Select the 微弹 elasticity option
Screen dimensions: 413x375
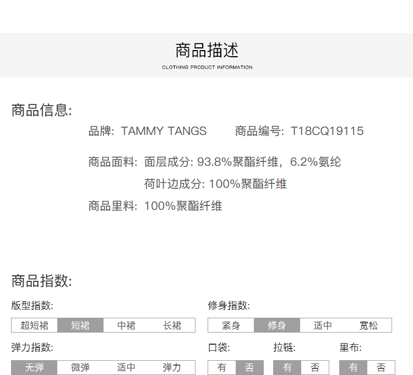click(80, 367)
